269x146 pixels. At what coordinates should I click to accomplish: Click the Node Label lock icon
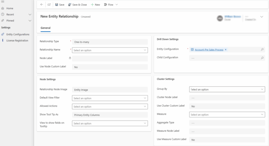70,58
